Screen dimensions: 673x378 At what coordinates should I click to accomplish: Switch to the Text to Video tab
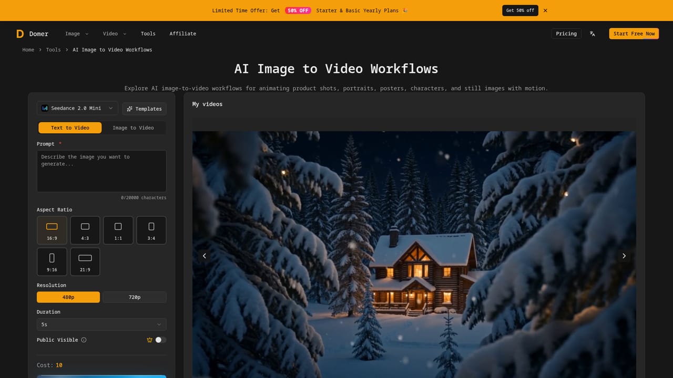70,128
